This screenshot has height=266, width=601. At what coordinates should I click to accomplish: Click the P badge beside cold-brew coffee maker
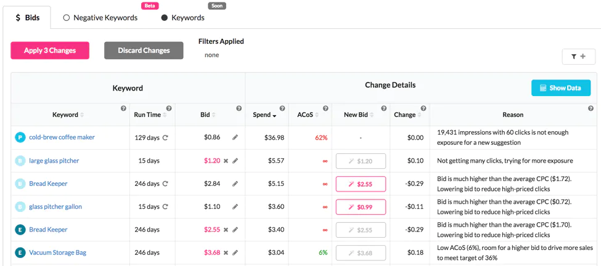click(20, 137)
